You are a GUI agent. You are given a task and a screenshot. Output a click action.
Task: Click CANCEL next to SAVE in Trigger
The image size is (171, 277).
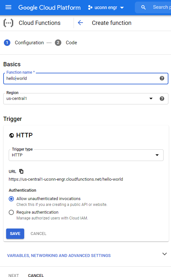[38, 234]
